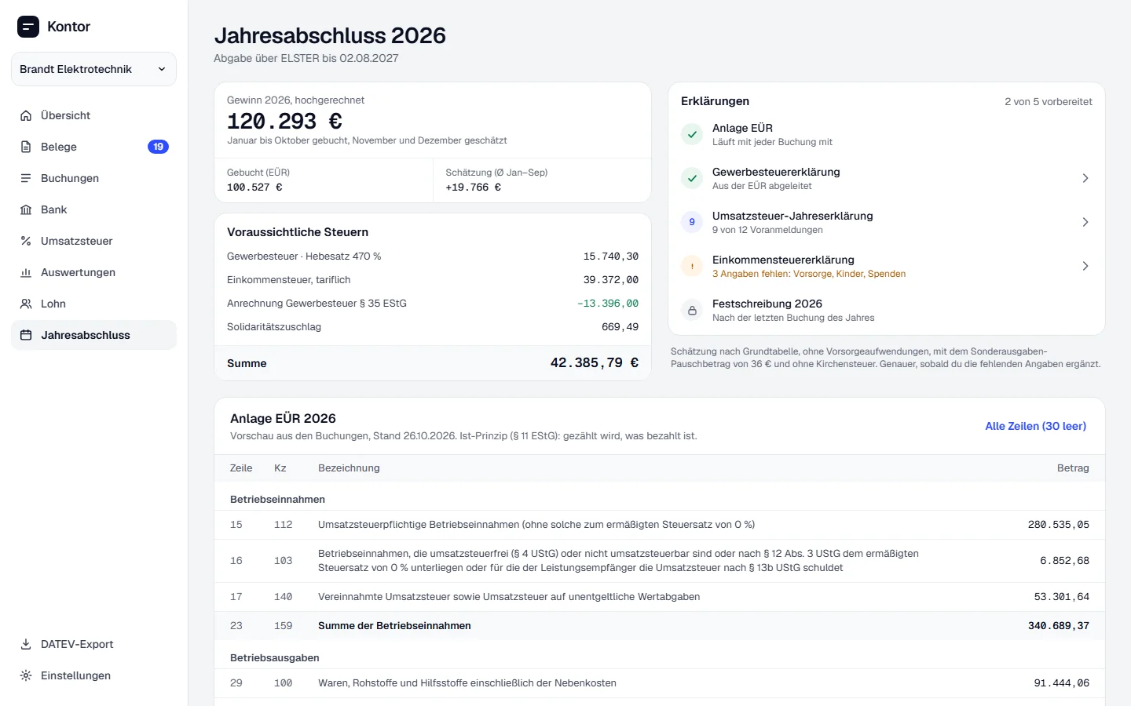Click the Umsatzsteuer percent icon

coord(26,241)
